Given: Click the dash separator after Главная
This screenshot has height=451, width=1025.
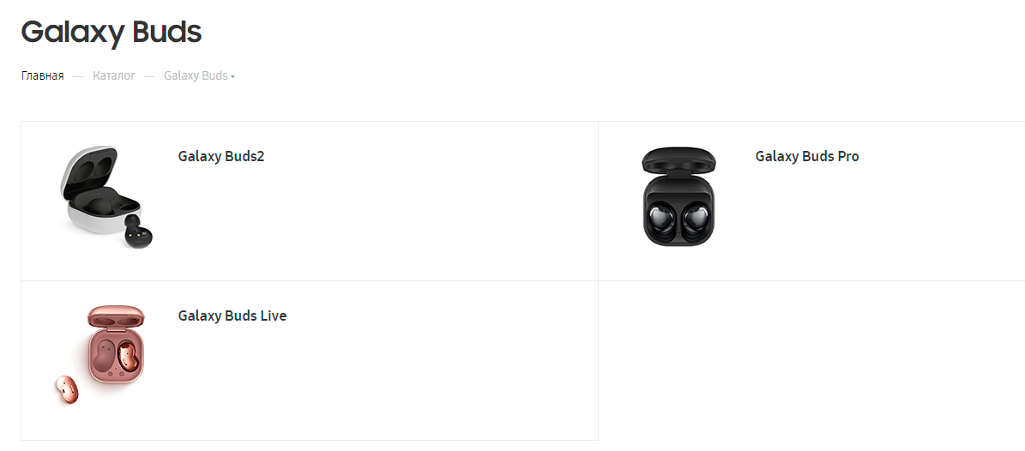Looking at the screenshot, I should [78, 76].
